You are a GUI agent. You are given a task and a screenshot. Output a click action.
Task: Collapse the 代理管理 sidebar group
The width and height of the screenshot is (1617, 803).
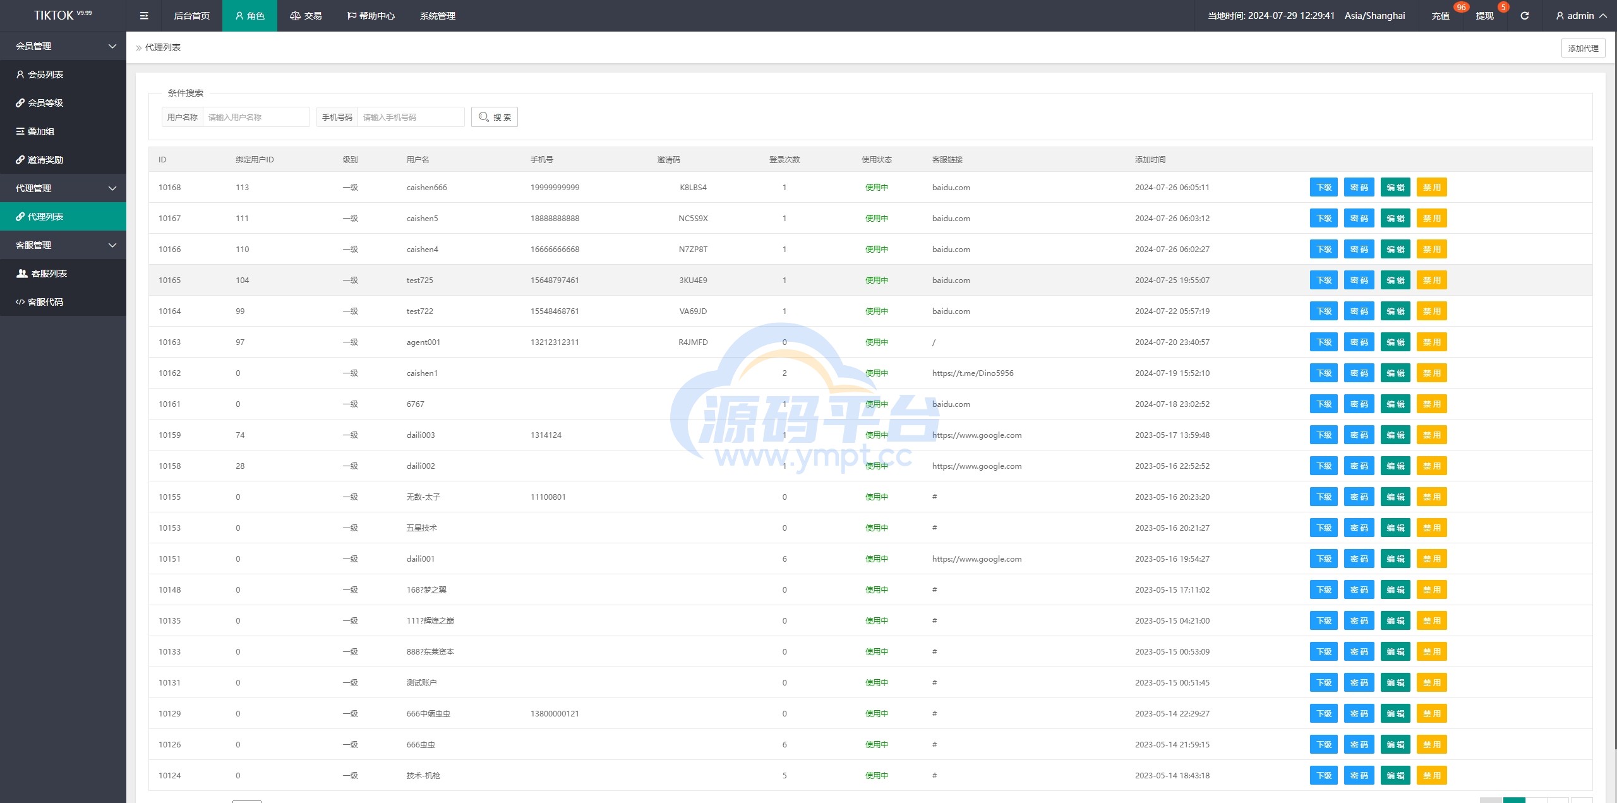click(x=63, y=188)
